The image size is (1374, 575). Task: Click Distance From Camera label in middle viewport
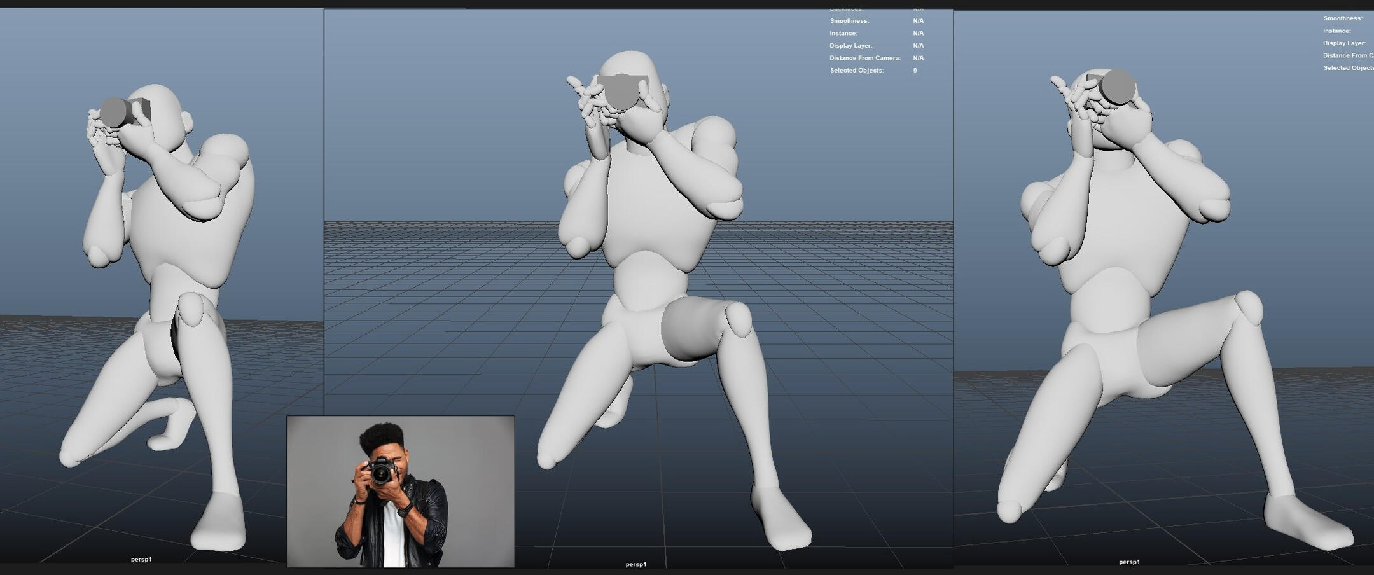[864, 58]
